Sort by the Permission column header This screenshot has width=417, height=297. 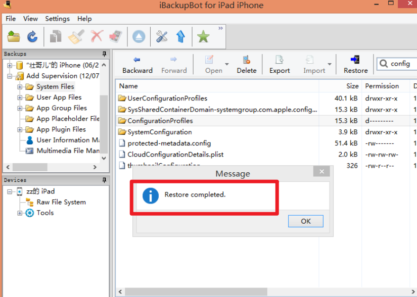click(385, 86)
